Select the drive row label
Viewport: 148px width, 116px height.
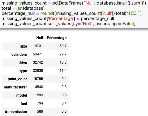coord(23,63)
